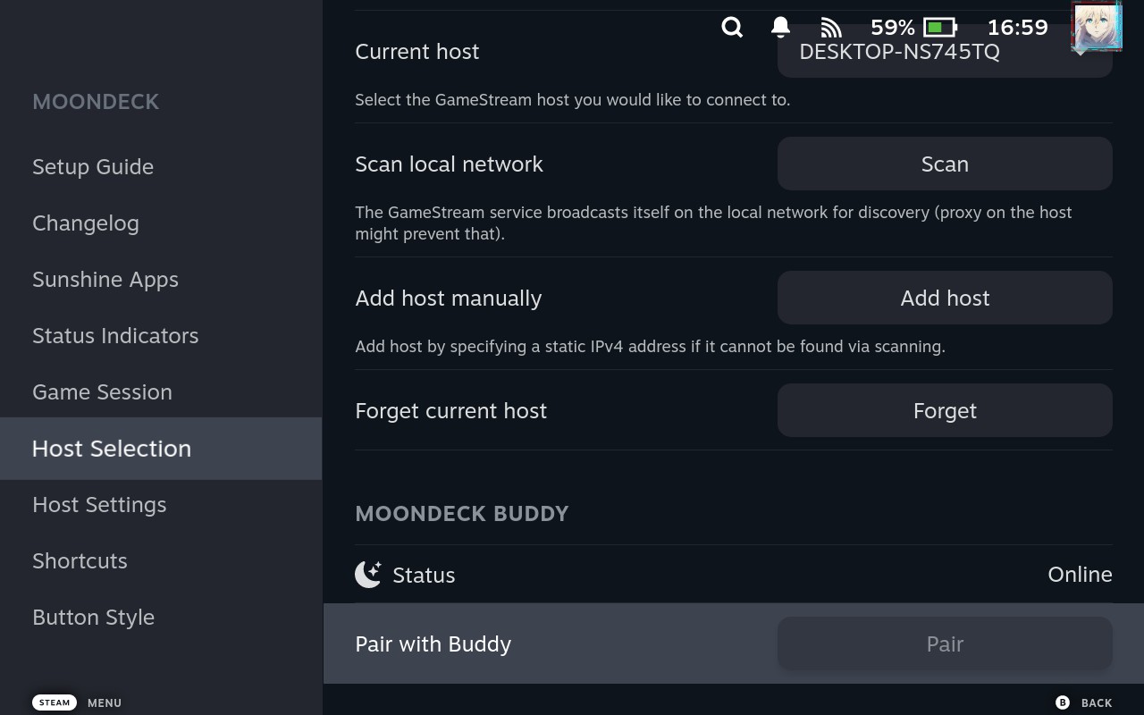Click the Add host button

[945, 298]
